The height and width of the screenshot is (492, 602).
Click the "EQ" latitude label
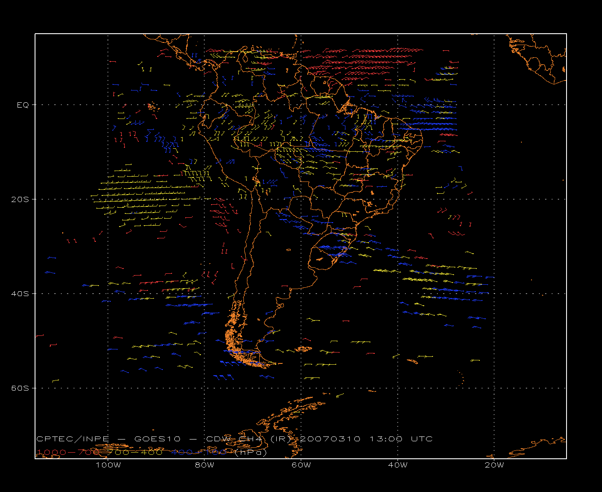23,105
